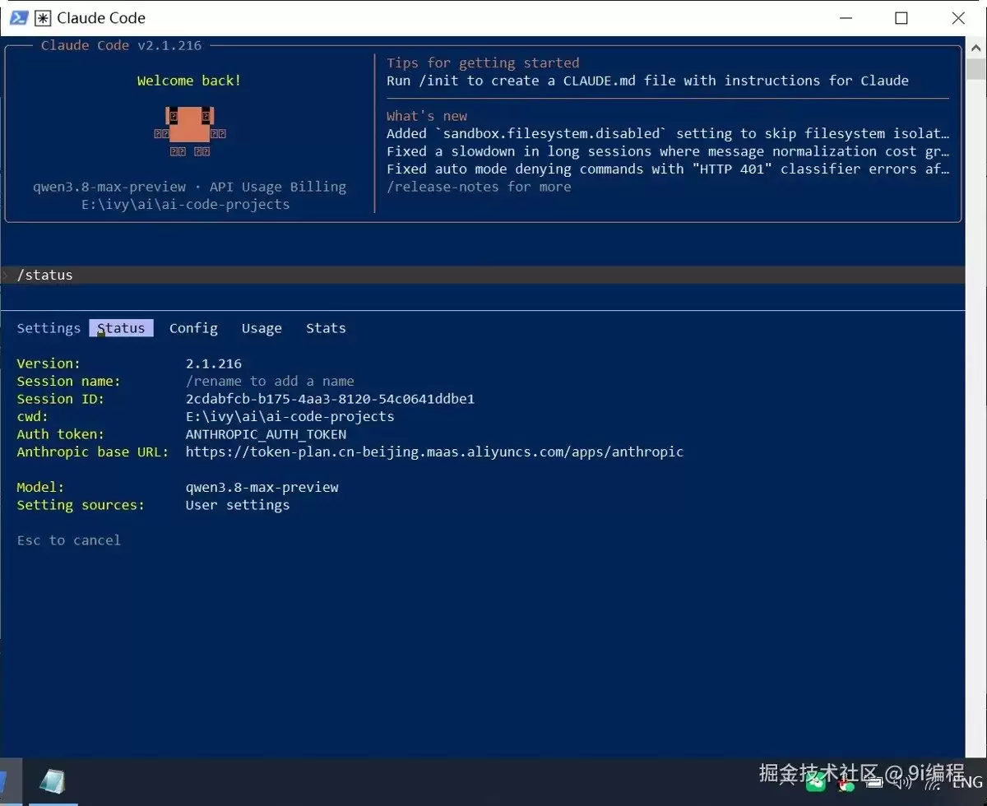Click the Wi-Fi network tray icon

point(934,782)
